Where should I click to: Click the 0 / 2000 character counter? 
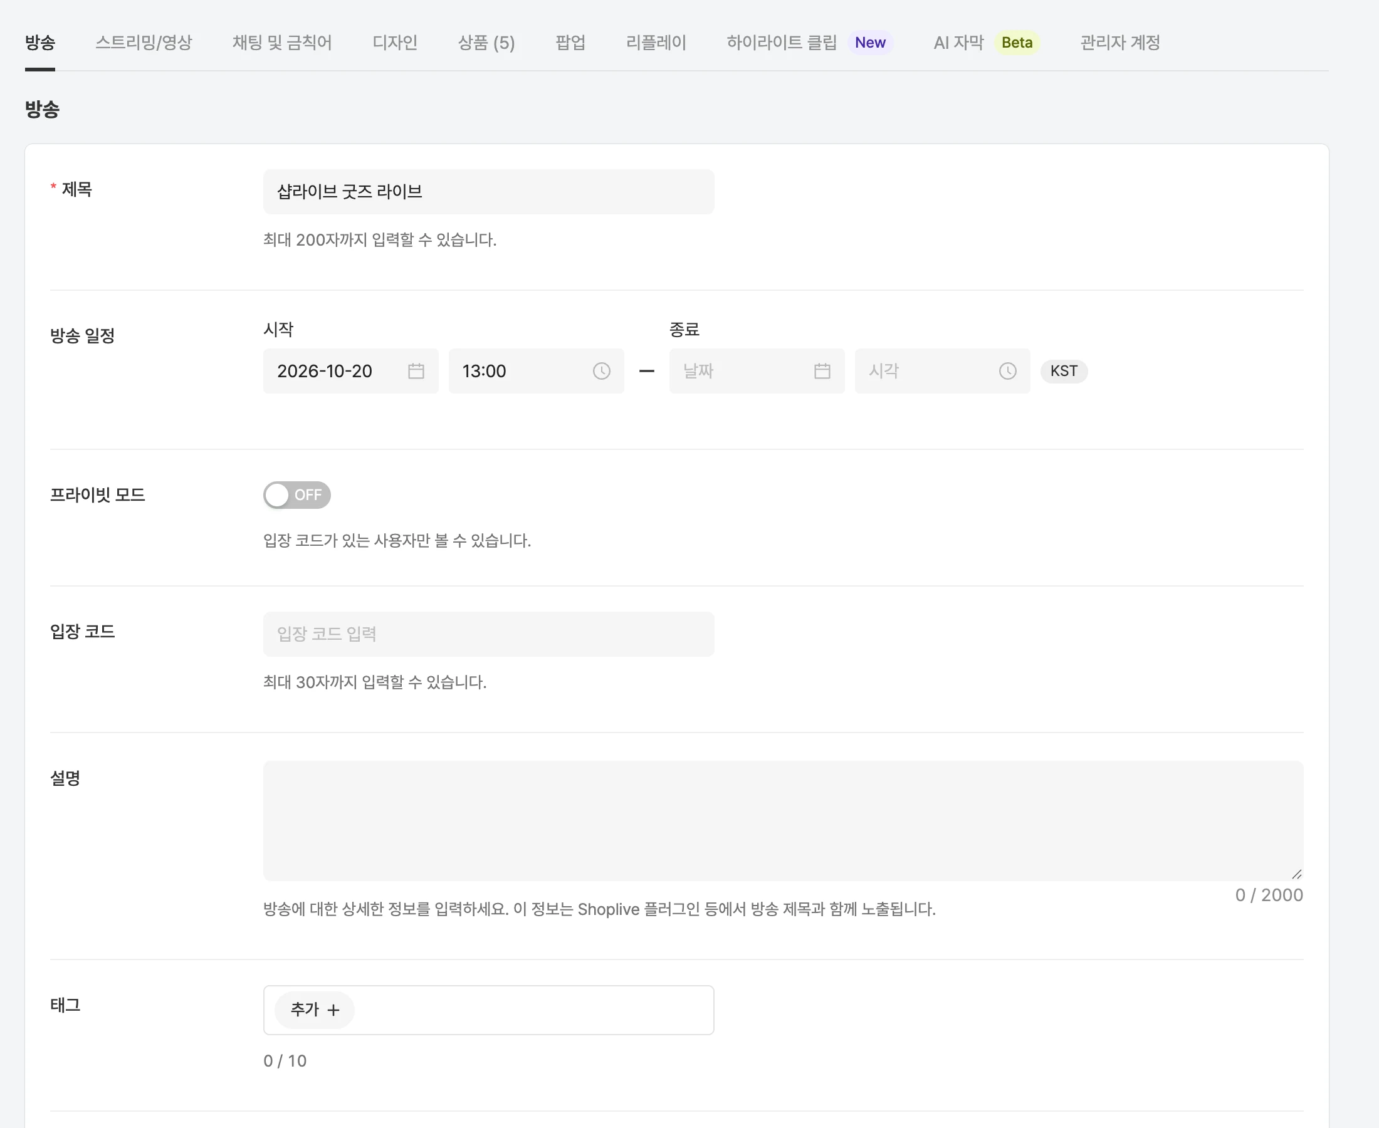coord(1269,896)
